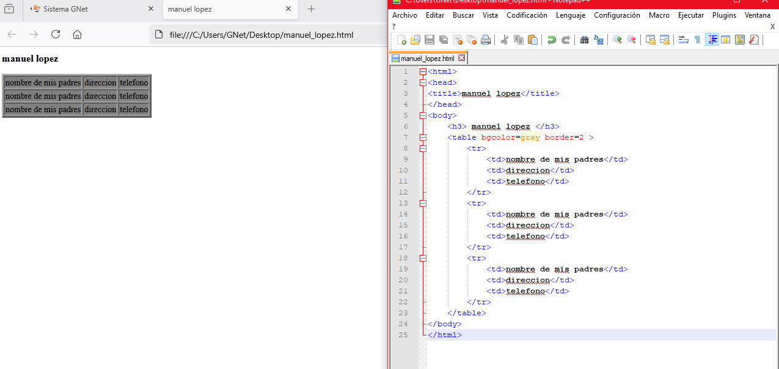779x369 pixels.
Task: Click the Print icon in toolbar
Action: [x=486, y=40]
